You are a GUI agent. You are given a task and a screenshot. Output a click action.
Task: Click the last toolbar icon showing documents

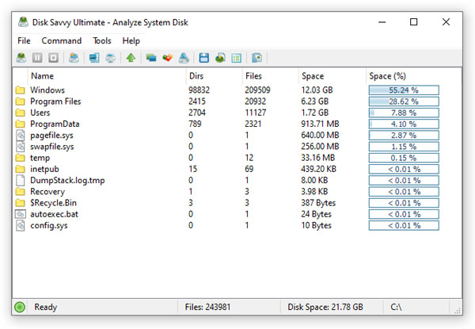(256, 58)
